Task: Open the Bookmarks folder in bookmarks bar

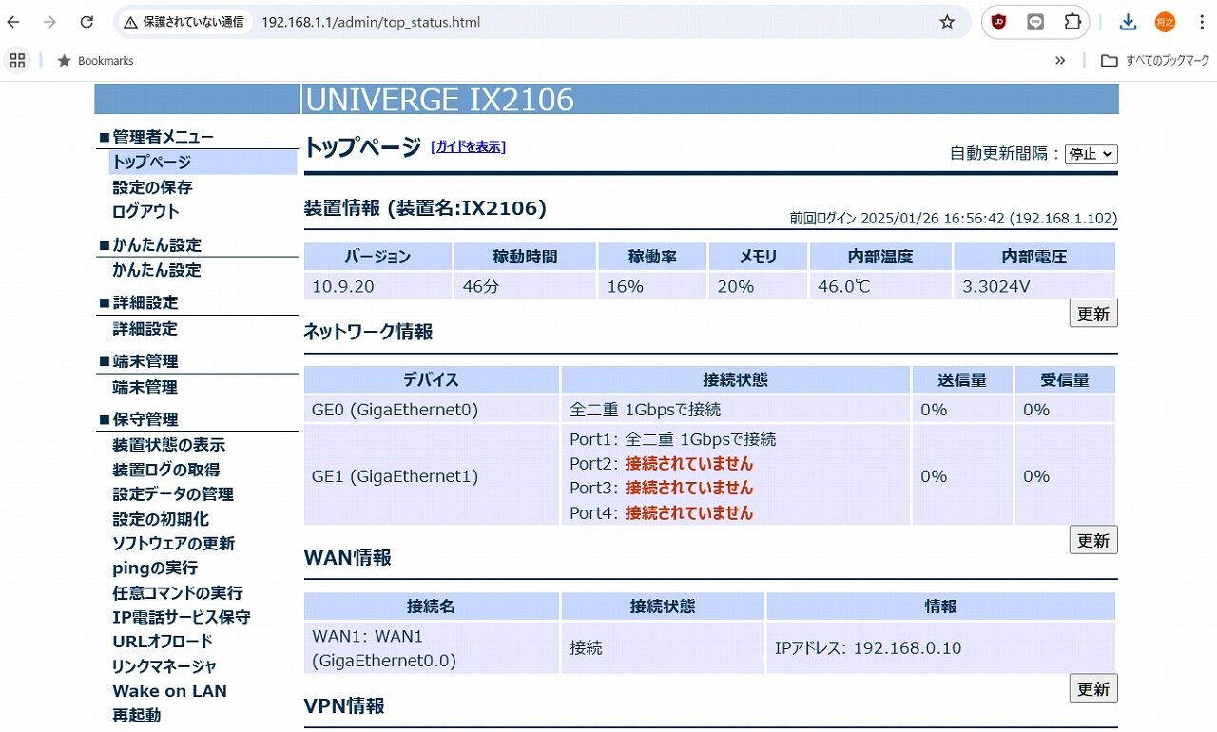Action: click(x=95, y=61)
